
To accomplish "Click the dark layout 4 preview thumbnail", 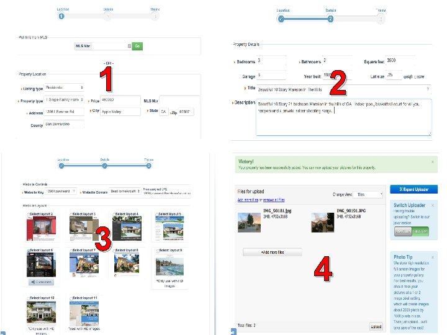I will (x=127, y=228).
